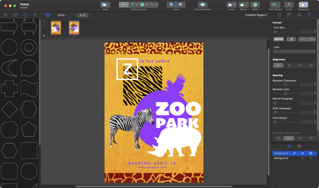Select the Foreground layer row
Image resolution: width=319 pixels, height=188 pixels.
tap(294, 153)
